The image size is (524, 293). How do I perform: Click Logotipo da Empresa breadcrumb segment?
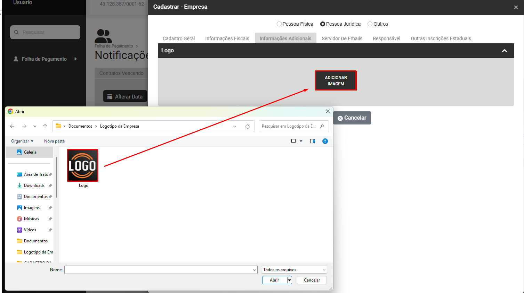(120, 126)
